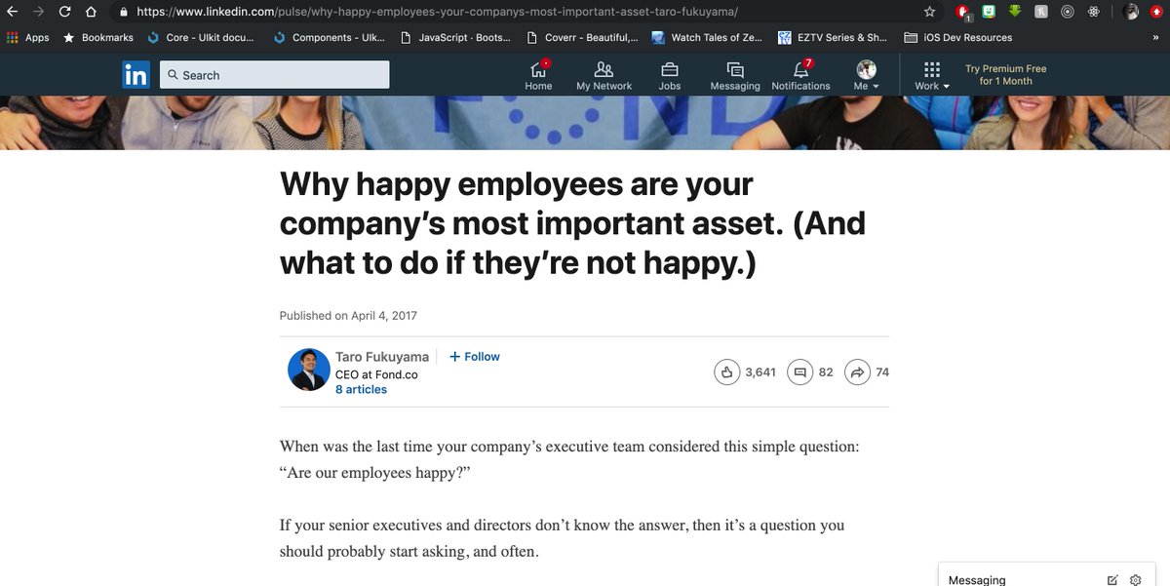Reload the page
1170x586 pixels.
pyautogui.click(x=64, y=12)
